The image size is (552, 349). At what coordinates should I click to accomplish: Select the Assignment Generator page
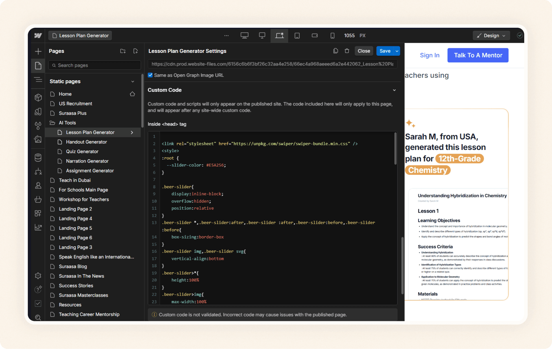click(93, 170)
